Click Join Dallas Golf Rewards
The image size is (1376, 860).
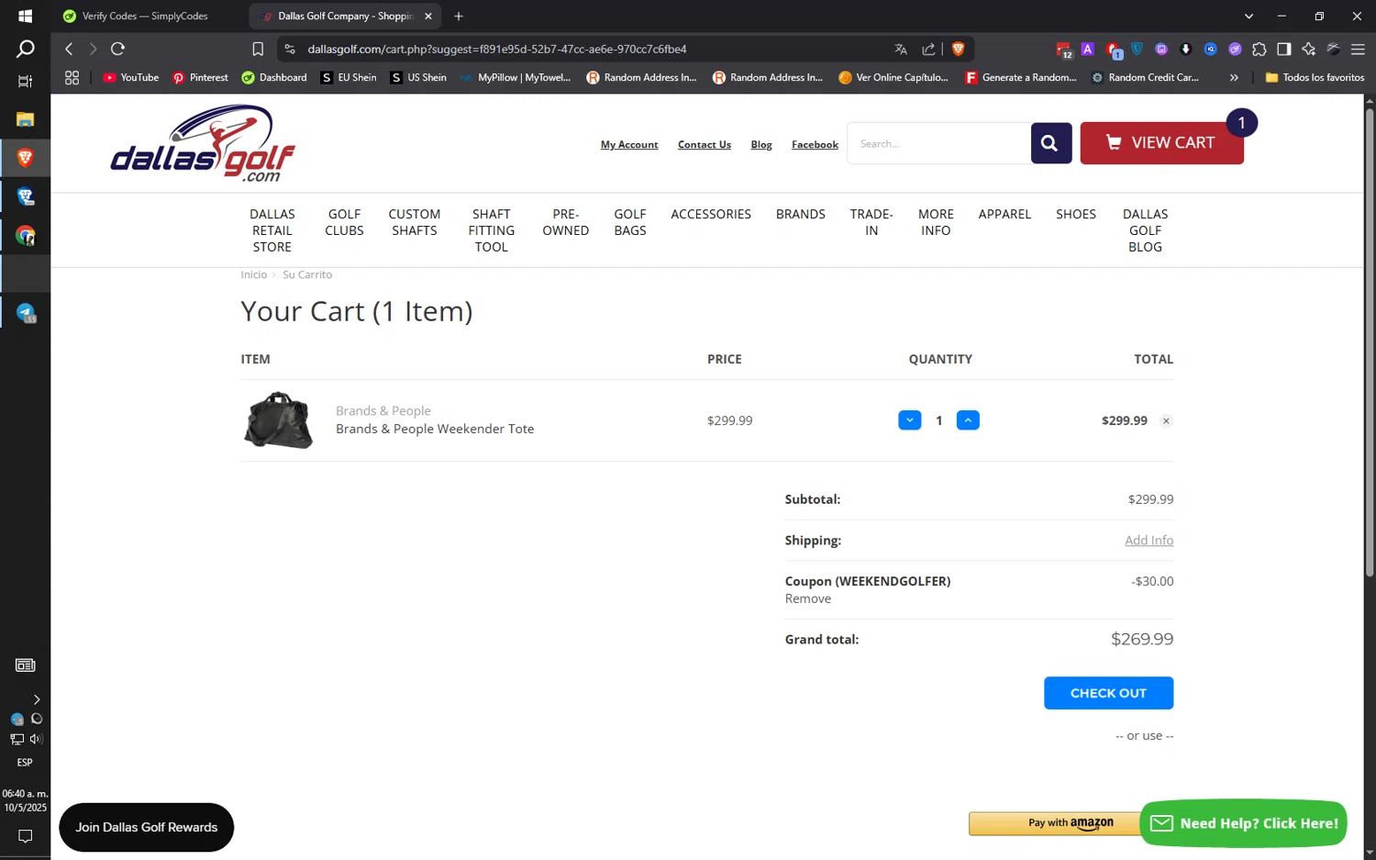point(147,827)
